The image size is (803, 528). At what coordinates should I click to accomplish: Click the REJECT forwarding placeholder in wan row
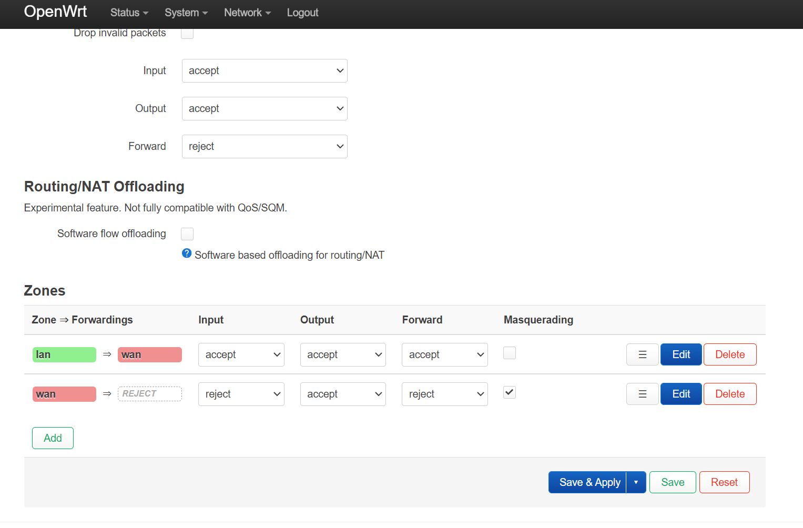tap(150, 394)
